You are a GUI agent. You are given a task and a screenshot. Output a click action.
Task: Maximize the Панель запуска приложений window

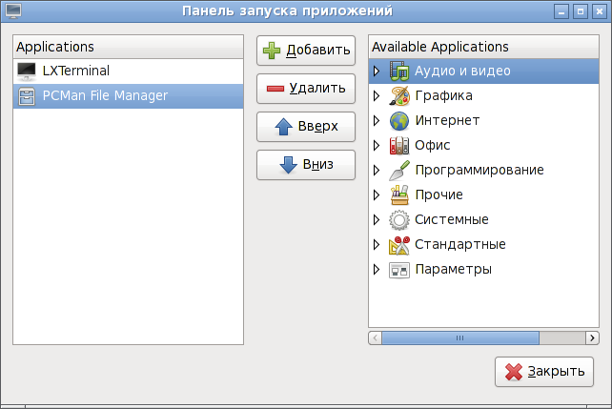[580, 11]
